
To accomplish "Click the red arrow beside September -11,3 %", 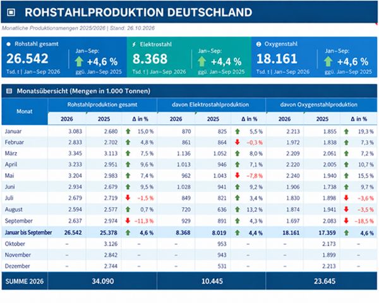I will (x=128, y=220).
